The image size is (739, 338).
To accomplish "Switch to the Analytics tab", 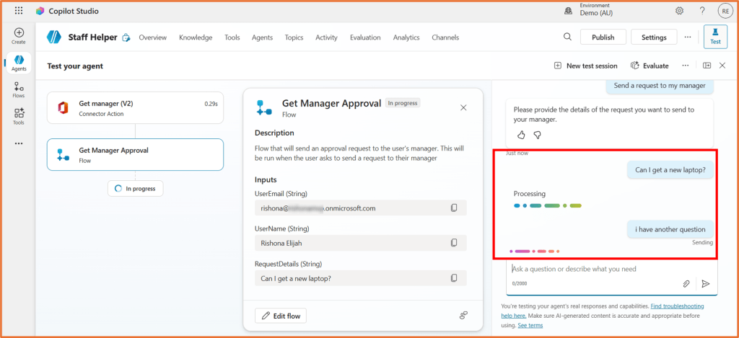I will click(406, 37).
